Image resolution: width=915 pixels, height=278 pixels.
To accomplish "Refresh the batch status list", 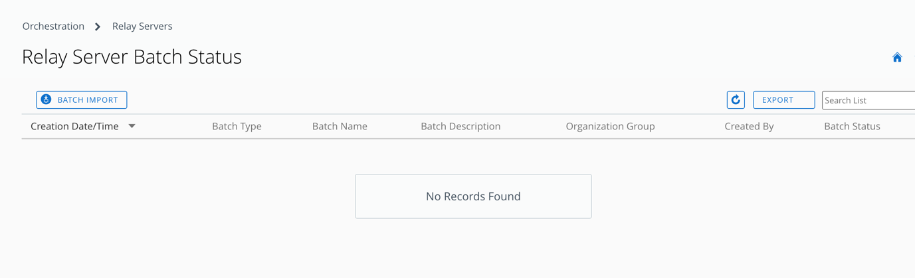I will tap(736, 100).
